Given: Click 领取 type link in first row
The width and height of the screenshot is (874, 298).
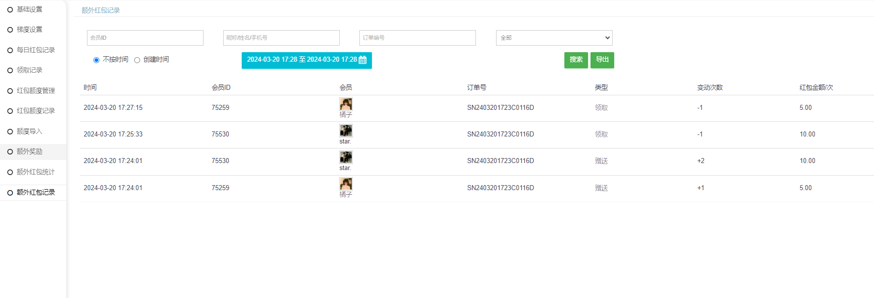Looking at the screenshot, I should tap(601, 108).
